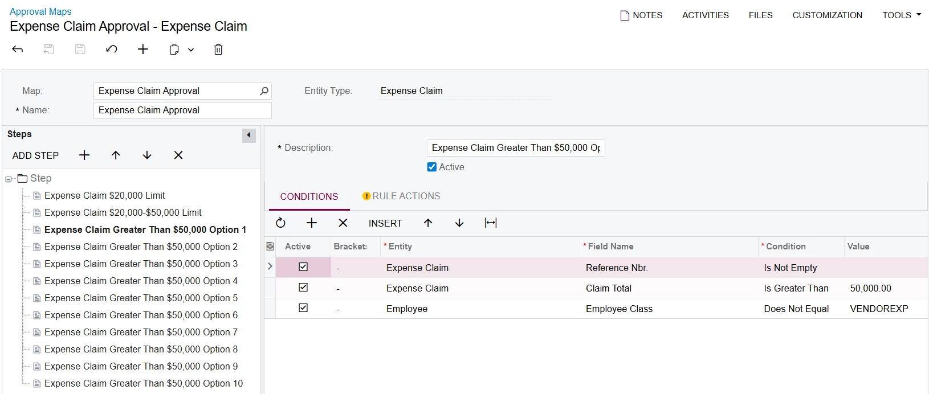Click the Undo cancel icon in the toolbar
Image resolution: width=929 pixels, height=394 pixels.
coord(112,50)
